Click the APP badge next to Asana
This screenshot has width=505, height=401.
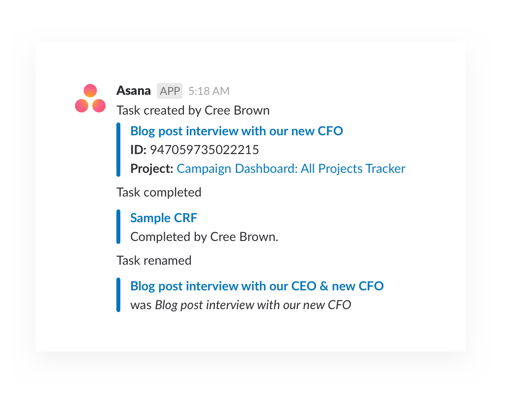(x=170, y=91)
